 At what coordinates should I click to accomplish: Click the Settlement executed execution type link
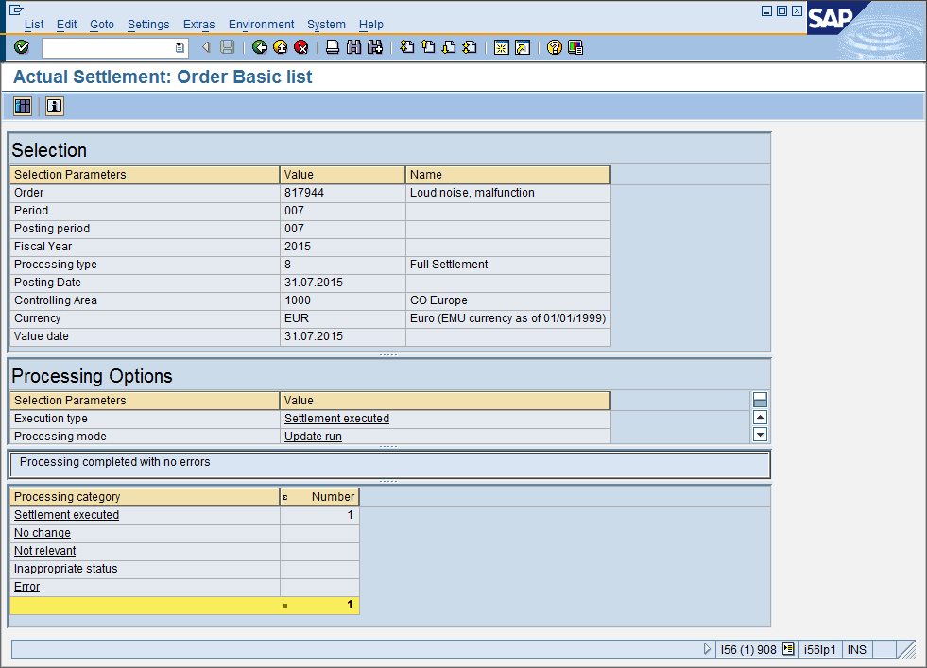coord(336,419)
